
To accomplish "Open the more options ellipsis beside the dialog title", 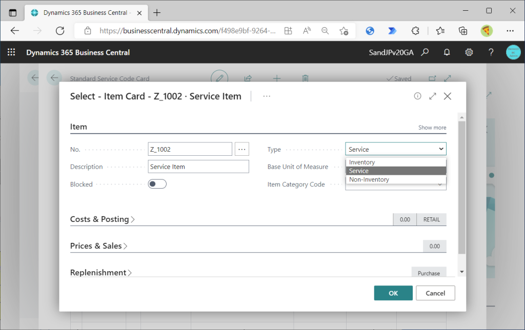I will (x=267, y=96).
